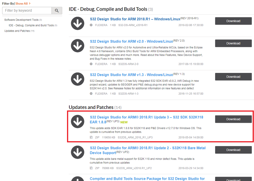This screenshot has width=254, height=181.
Task: Click the download arrow icon for Update 2
Action: click(78, 152)
